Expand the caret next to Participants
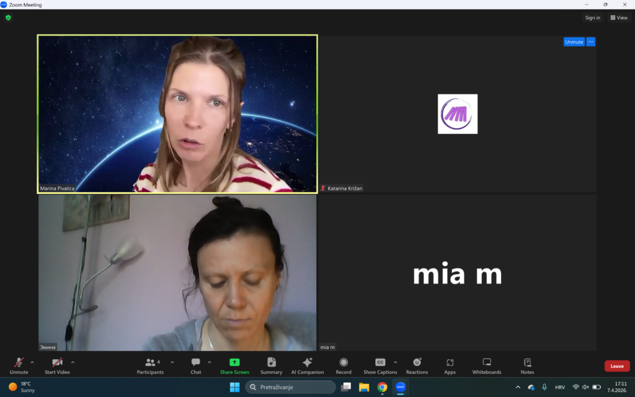 pyautogui.click(x=172, y=362)
